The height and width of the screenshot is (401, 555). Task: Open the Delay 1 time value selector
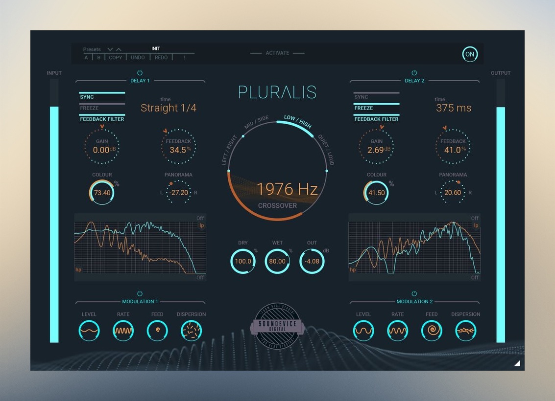click(169, 108)
